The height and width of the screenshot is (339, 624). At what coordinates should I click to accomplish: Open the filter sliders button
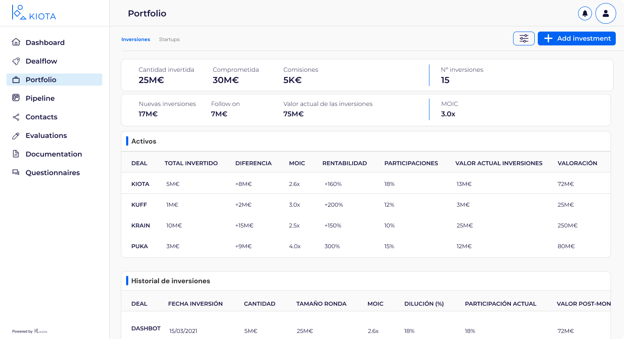coord(523,38)
